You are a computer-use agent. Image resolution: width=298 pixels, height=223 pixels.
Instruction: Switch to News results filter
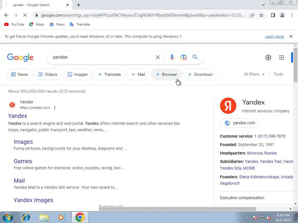pyautogui.click(x=19, y=74)
